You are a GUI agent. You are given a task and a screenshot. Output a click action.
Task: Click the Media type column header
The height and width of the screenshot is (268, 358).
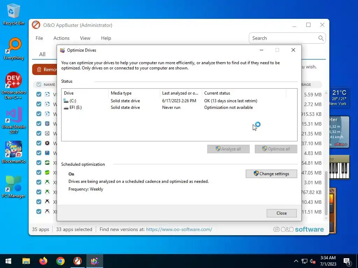(134, 93)
